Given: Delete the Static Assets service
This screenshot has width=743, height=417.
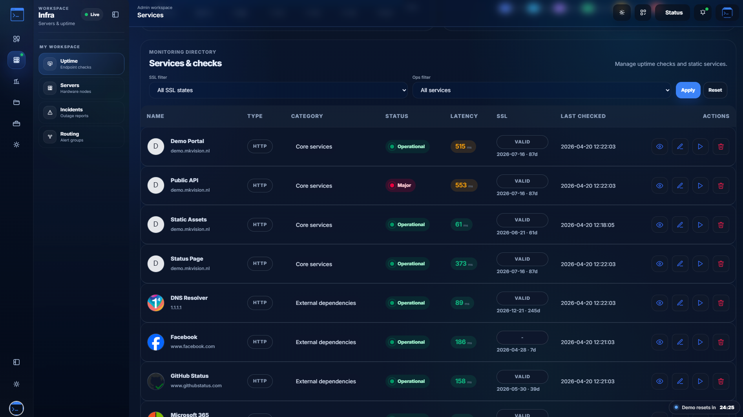Looking at the screenshot, I should click(721, 225).
